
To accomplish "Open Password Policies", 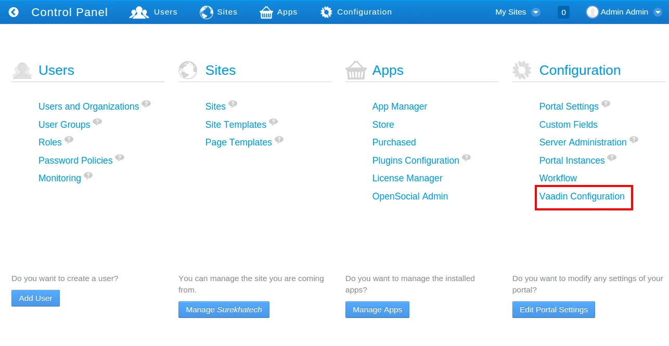I will pyautogui.click(x=75, y=161).
